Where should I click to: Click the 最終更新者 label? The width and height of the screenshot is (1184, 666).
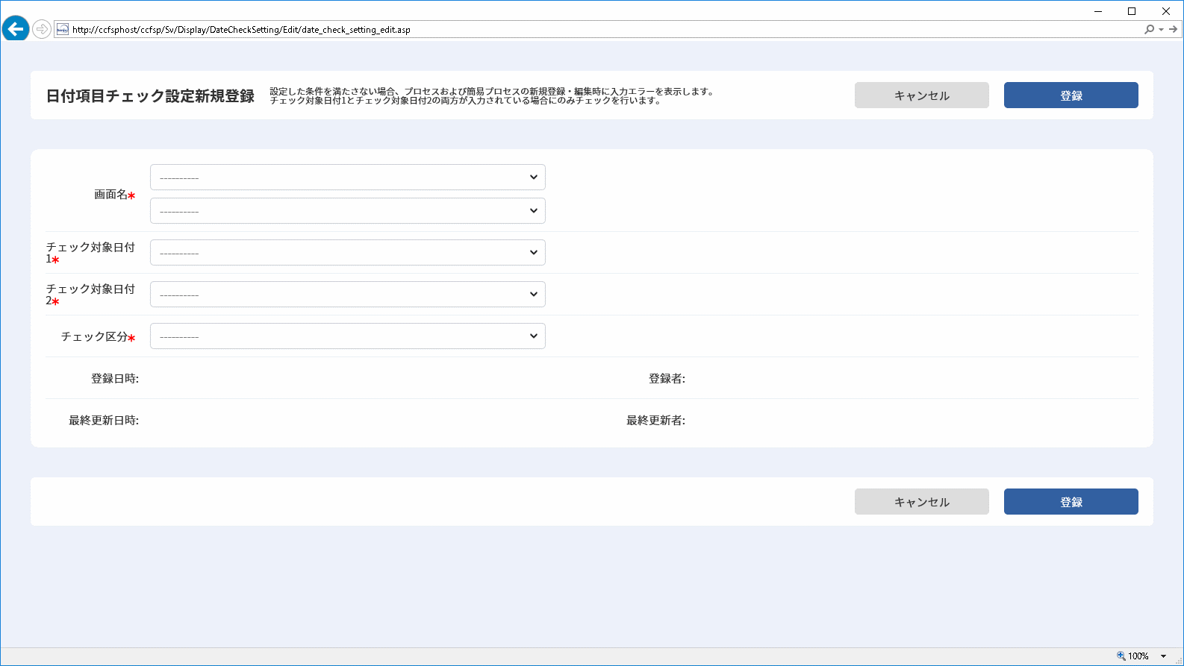coord(655,421)
